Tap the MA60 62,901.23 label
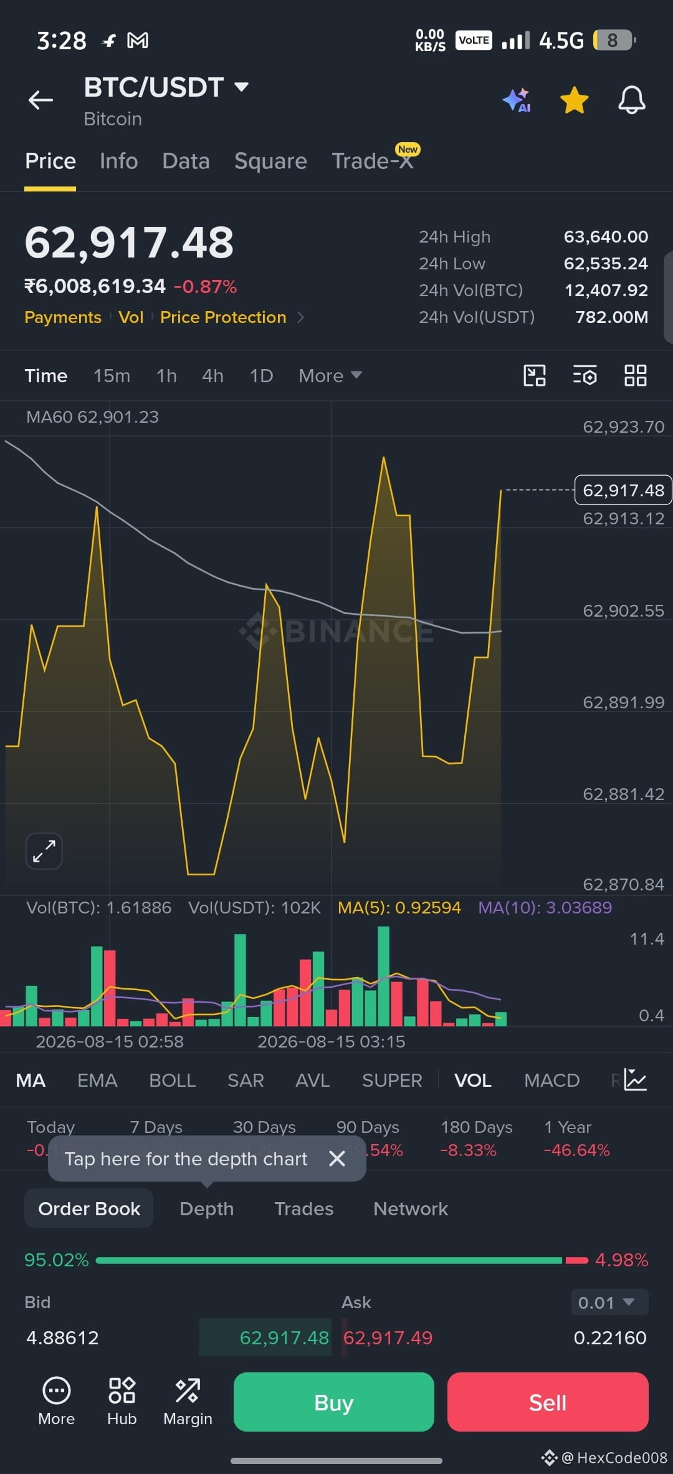This screenshot has height=1474, width=673. point(92,417)
